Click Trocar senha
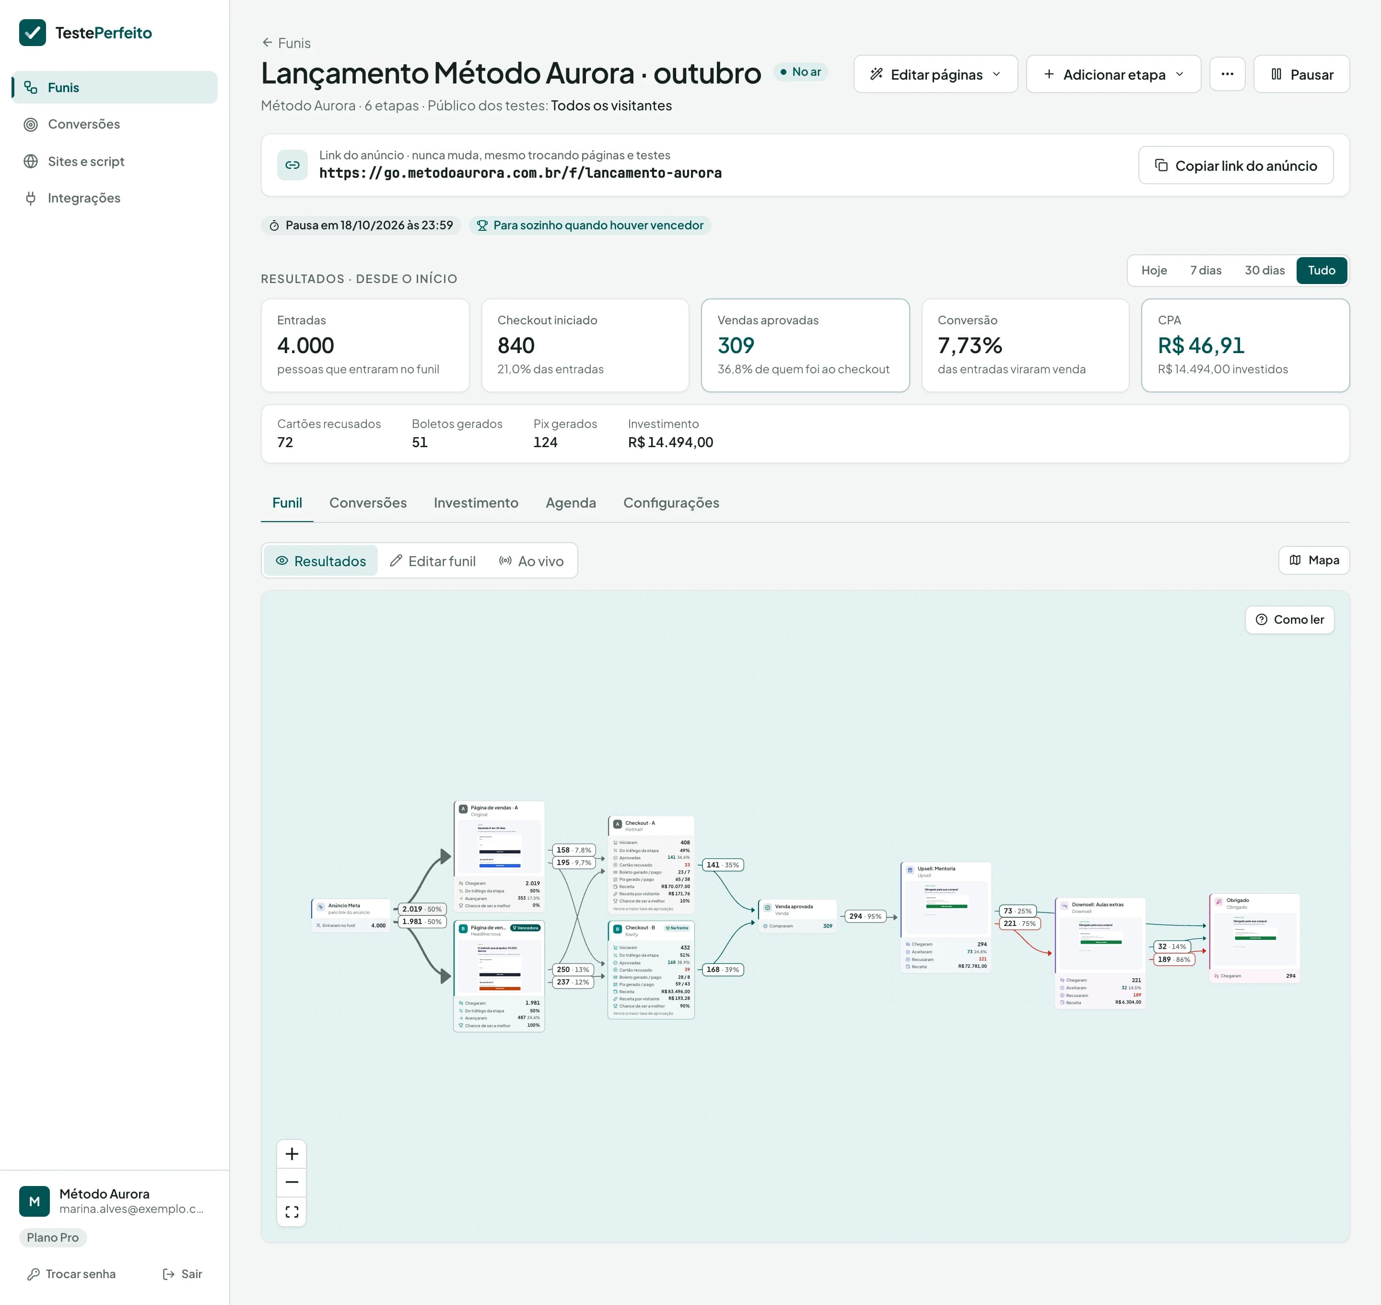Screen dimensions: 1381x1305 pos(71,1274)
